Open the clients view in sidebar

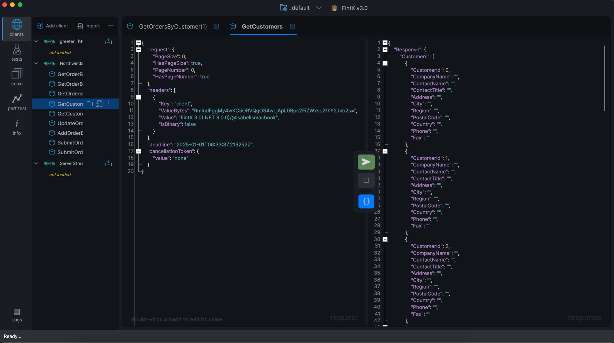(17, 28)
